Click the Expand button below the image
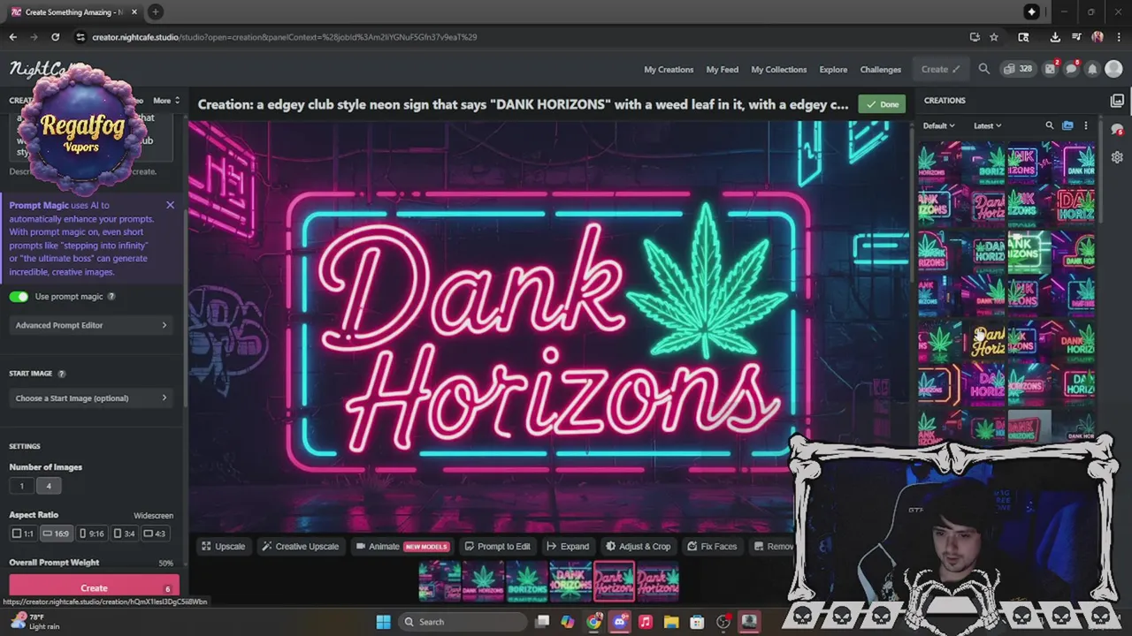1132x636 pixels. click(x=568, y=546)
